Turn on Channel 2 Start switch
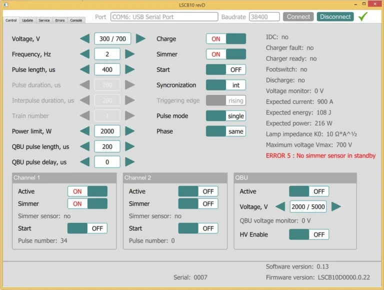 (198, 228)
